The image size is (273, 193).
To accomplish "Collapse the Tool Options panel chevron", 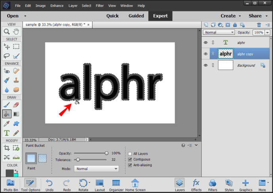I will 196,145.
